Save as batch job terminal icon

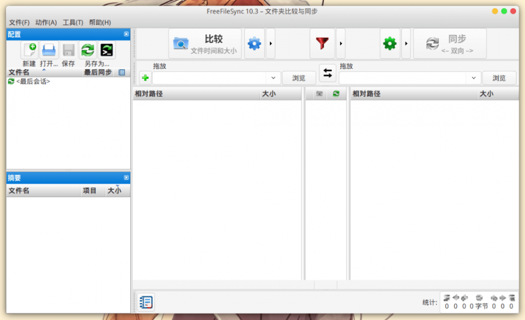click(x=107, y=50)
